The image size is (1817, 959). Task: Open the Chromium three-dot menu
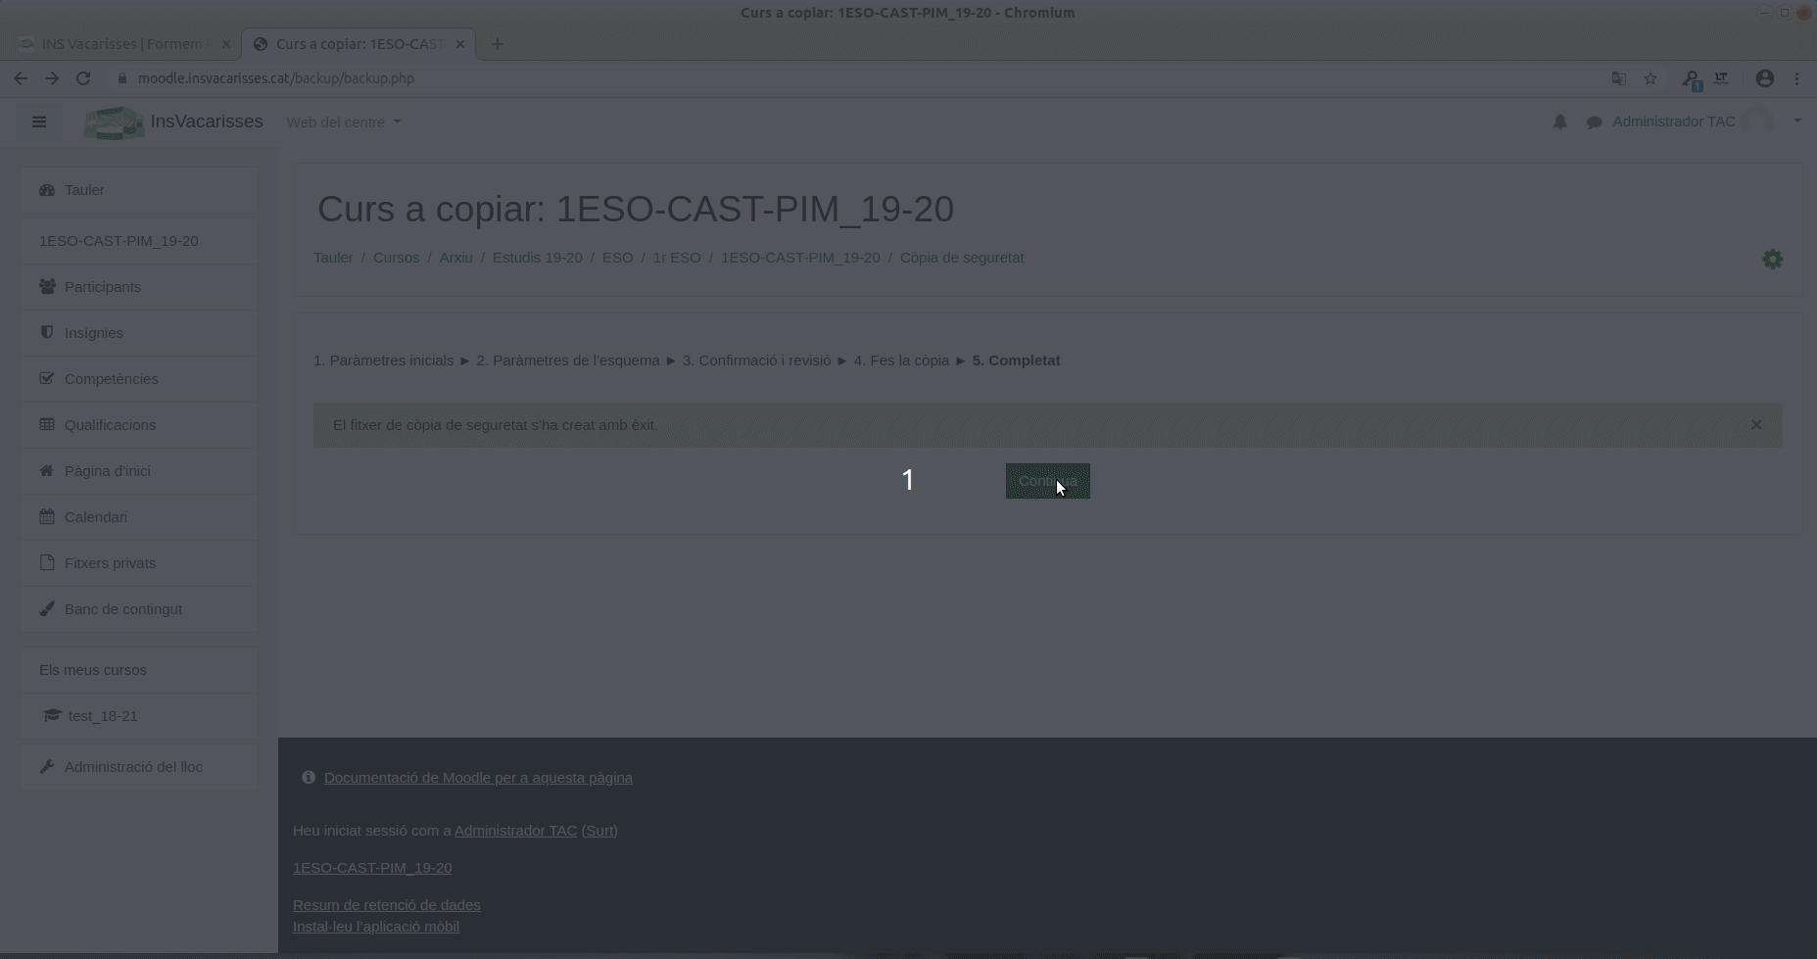1796,78
